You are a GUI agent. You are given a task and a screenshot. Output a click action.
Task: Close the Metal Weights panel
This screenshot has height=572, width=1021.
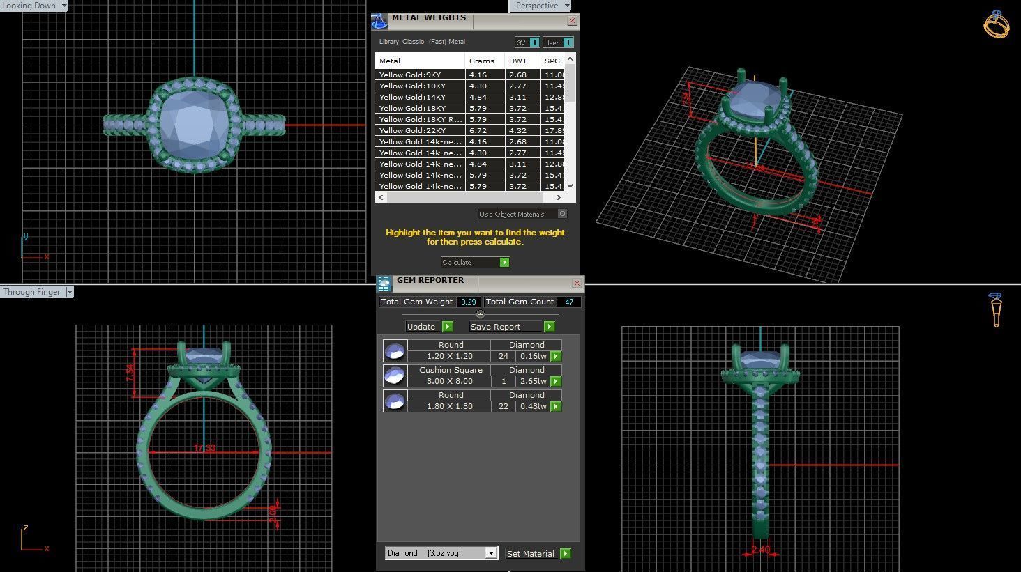click(572, 21)
